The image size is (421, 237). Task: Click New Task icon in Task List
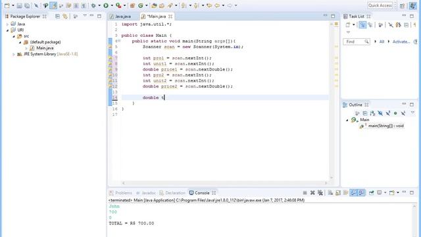click(x=348, y=25)
